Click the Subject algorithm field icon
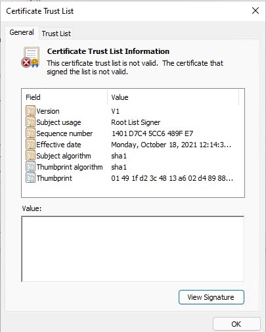This screenshot has width=266, height=332. (x=30, y=155)
